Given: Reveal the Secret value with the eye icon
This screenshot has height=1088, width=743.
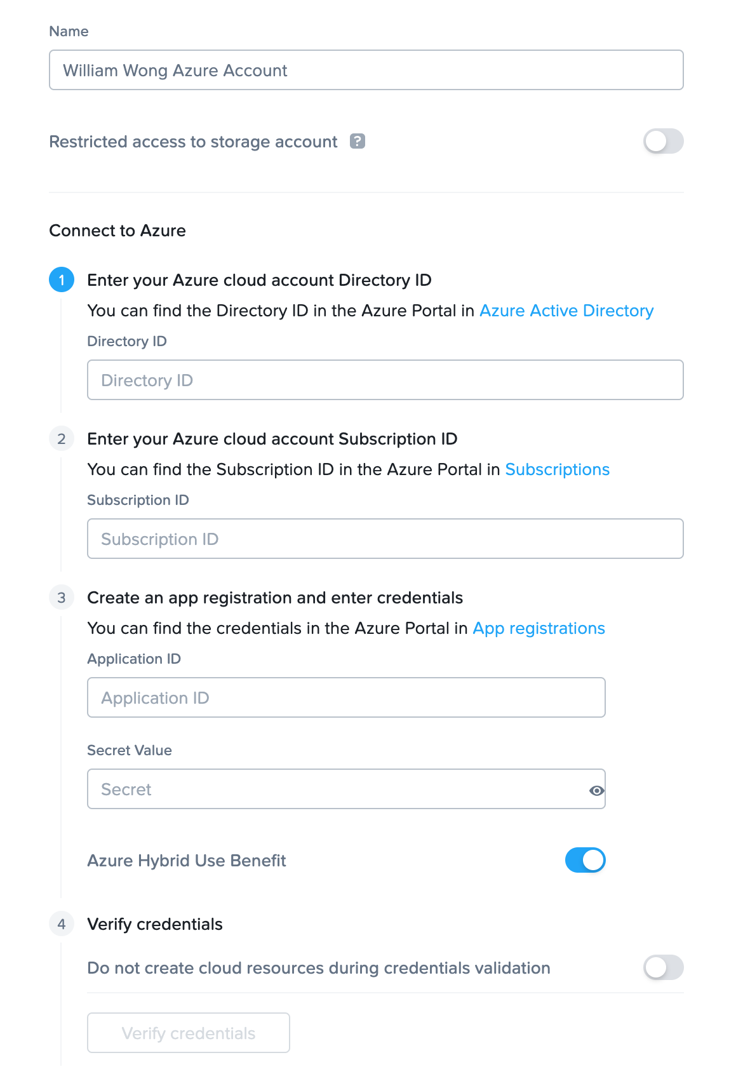Looking at the screenshot, I should pos(596,790).
